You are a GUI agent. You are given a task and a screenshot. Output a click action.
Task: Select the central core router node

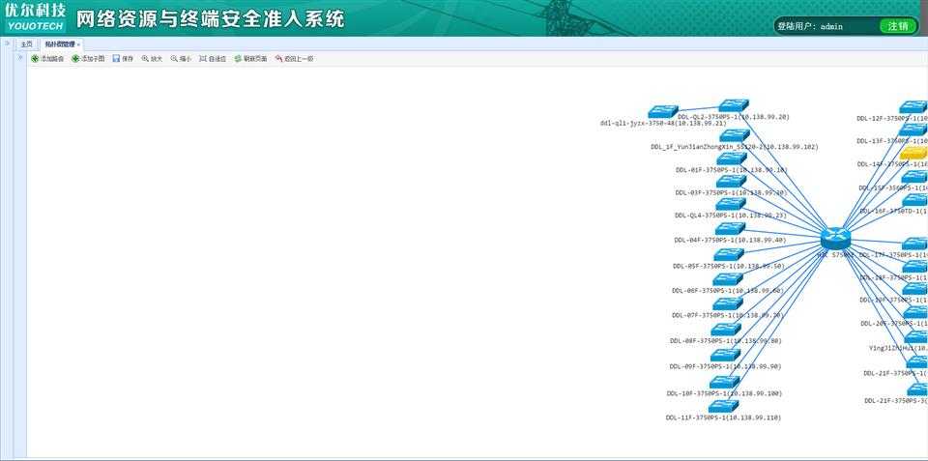(835, 239)
